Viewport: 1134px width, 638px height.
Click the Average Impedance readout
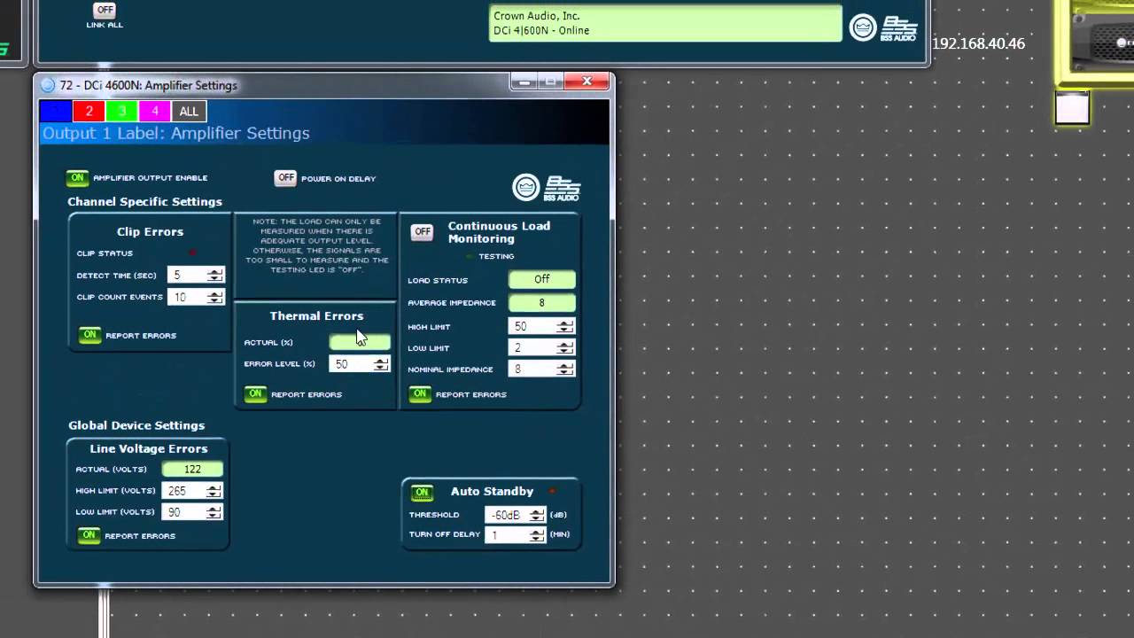coord(542,302)
